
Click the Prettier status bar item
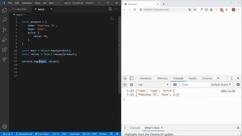pyautogui.click(x=103, y=134)
